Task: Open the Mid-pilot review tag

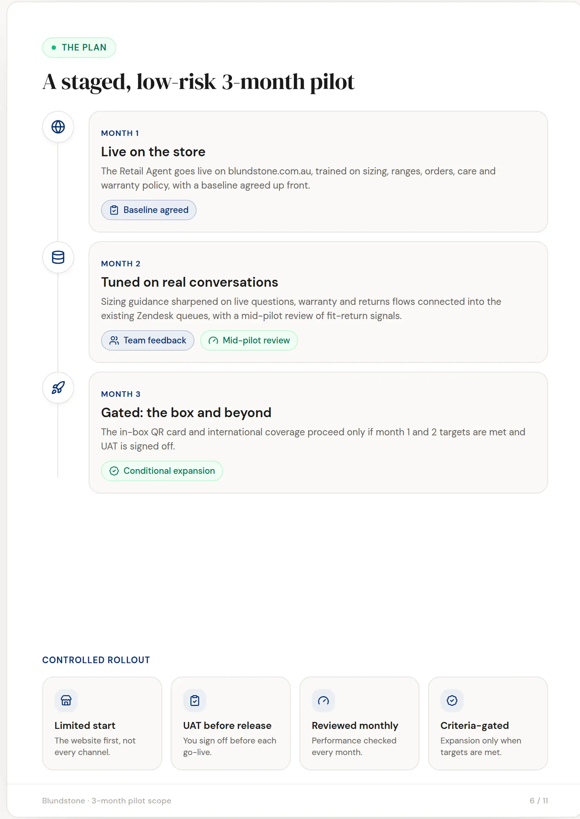Action: coord(249,340)
